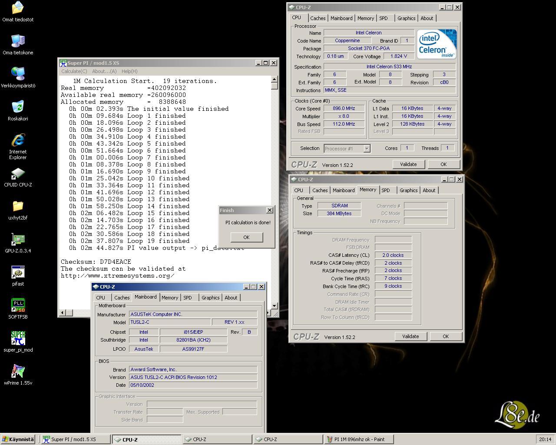Launch wPrime 1.55v desktop icon
The image size is (556, 445).
click(18, 375)
